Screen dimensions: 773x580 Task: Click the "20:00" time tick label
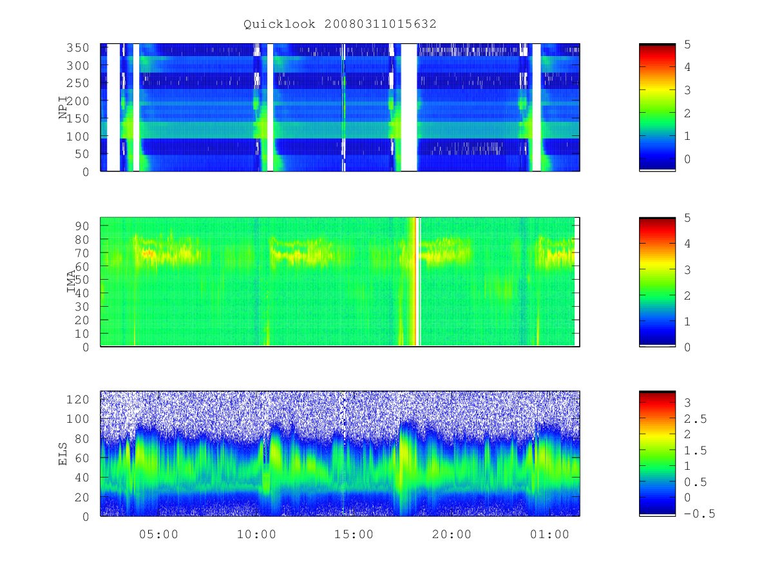coord(452,534)
